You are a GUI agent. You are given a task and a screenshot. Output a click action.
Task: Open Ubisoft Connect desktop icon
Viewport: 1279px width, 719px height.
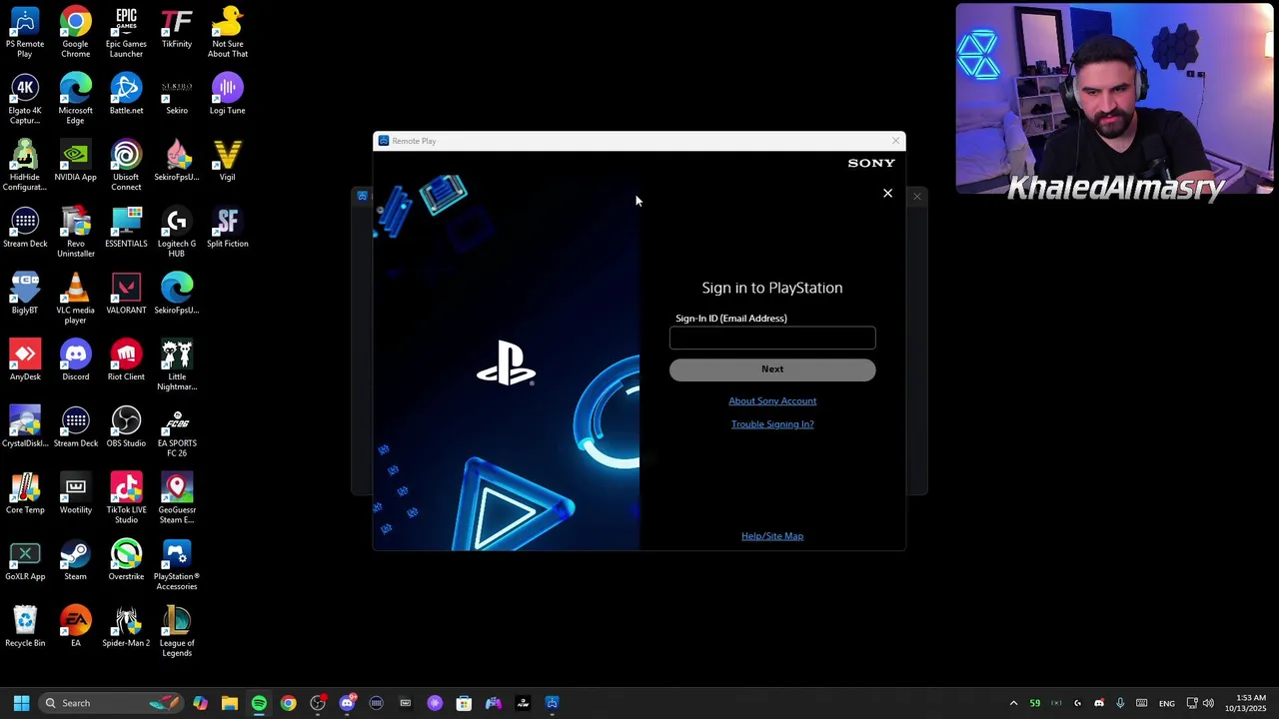(x=126, y=166)
